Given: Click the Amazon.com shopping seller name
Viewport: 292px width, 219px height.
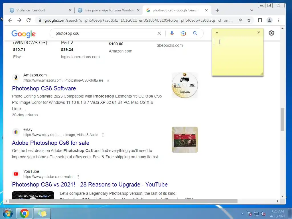Looking at the screenshot, I should tap(121, 51).
